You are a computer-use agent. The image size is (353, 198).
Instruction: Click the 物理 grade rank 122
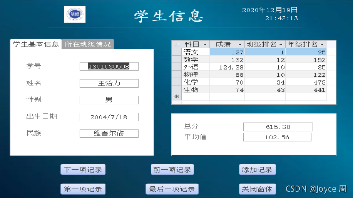tap(306, 74)
